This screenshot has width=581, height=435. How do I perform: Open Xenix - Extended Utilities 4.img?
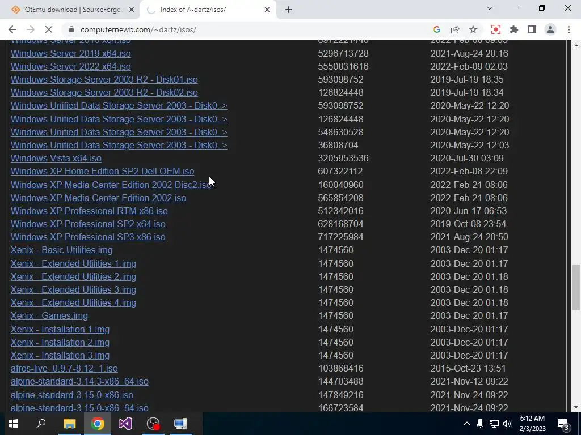coord(73,302)
